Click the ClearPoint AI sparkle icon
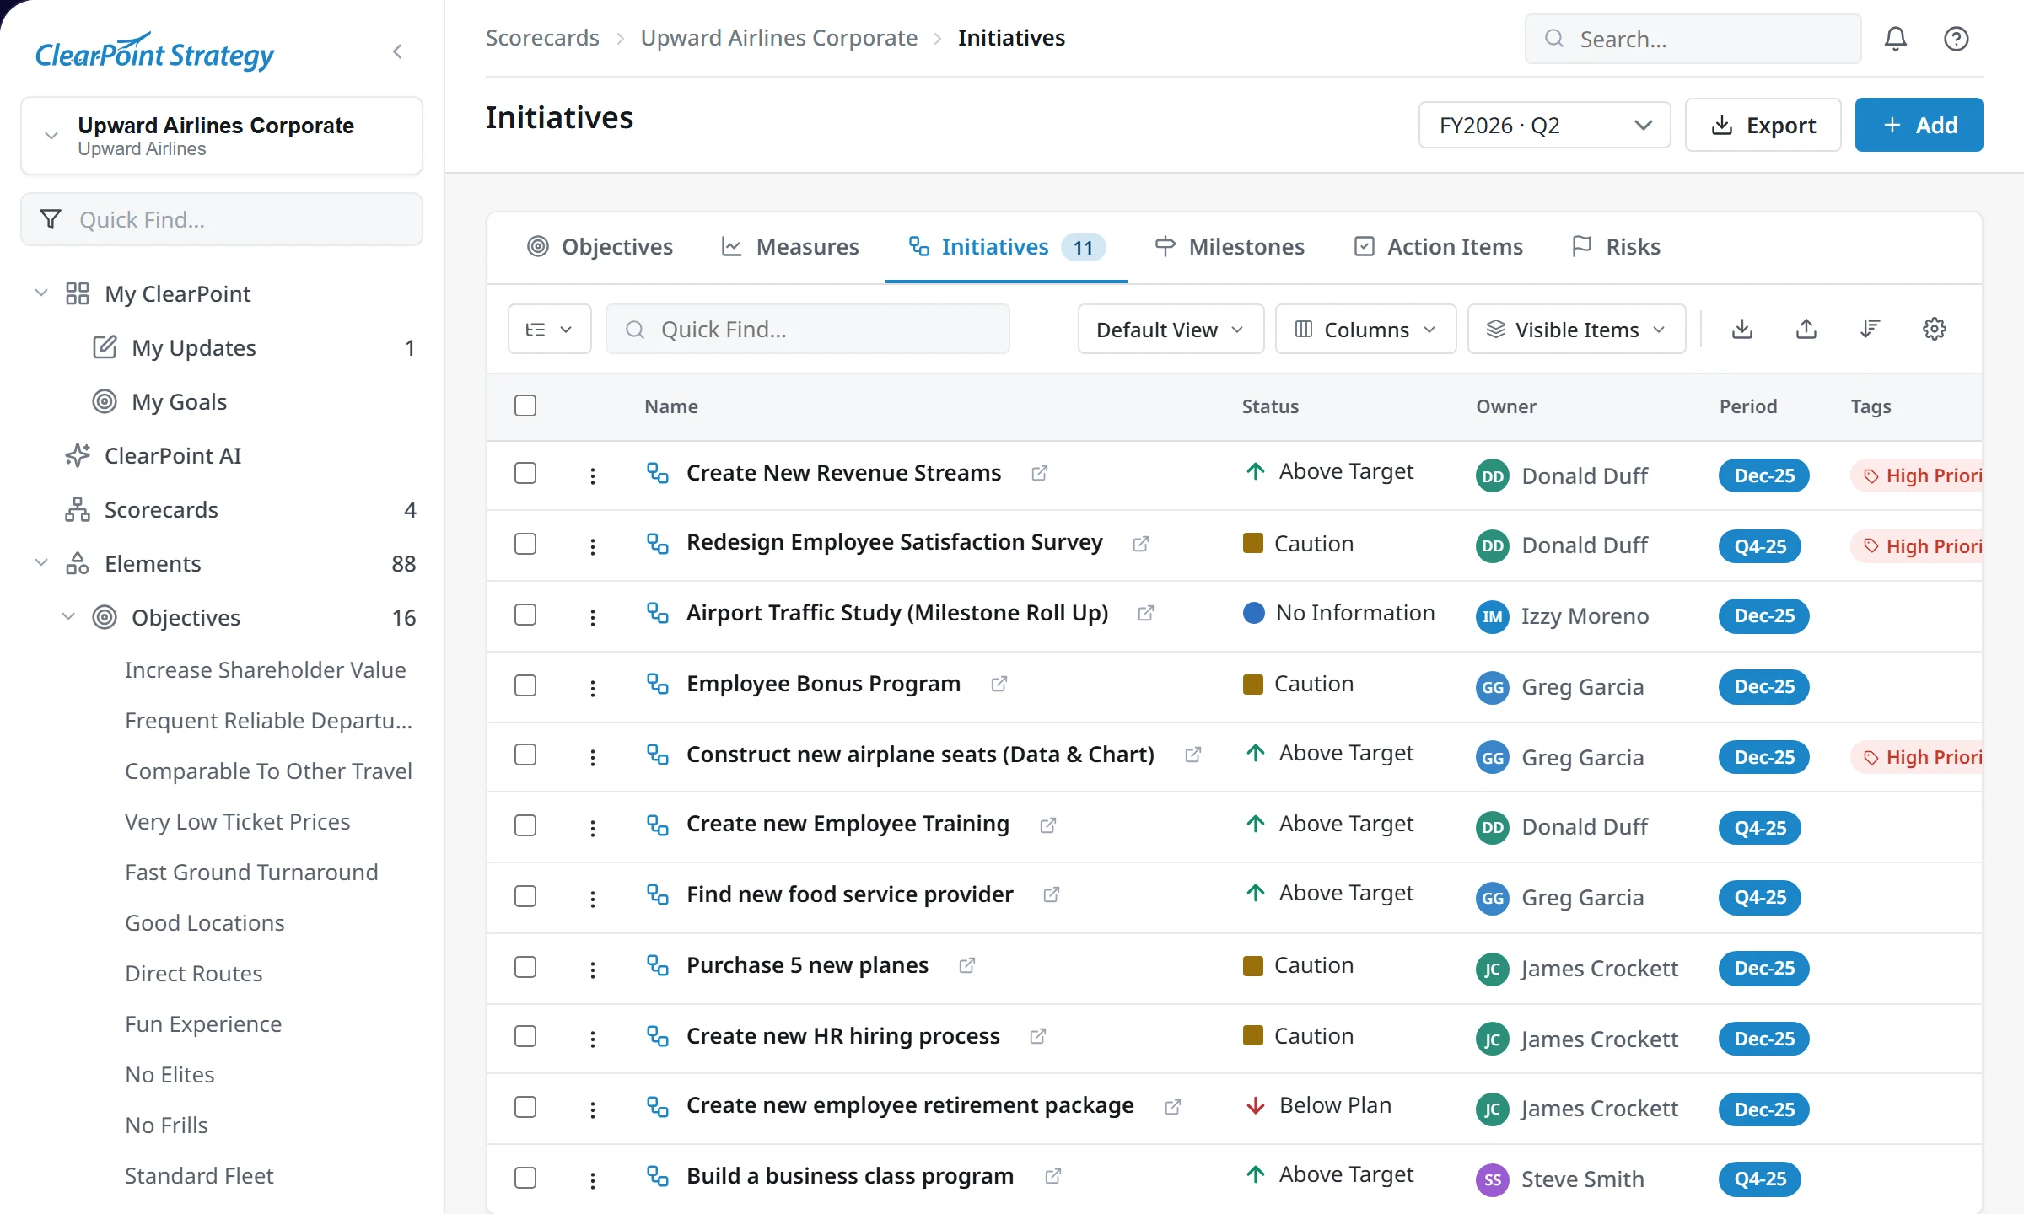 (78, 456)
